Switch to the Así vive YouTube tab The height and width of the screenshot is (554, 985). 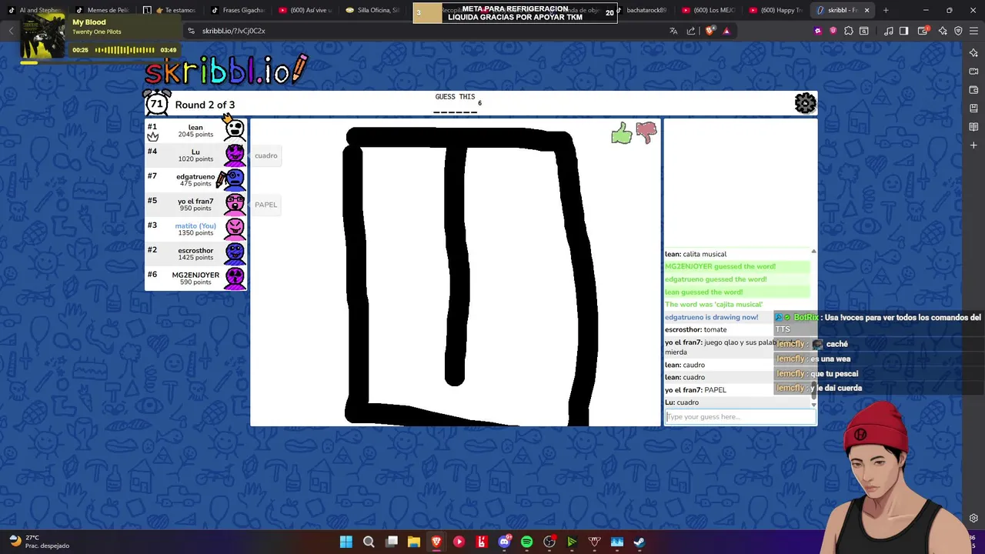(x=304, y=10)
